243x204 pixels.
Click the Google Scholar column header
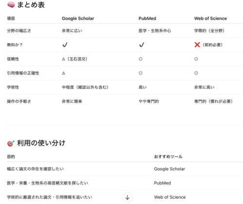tap(78, 18)
